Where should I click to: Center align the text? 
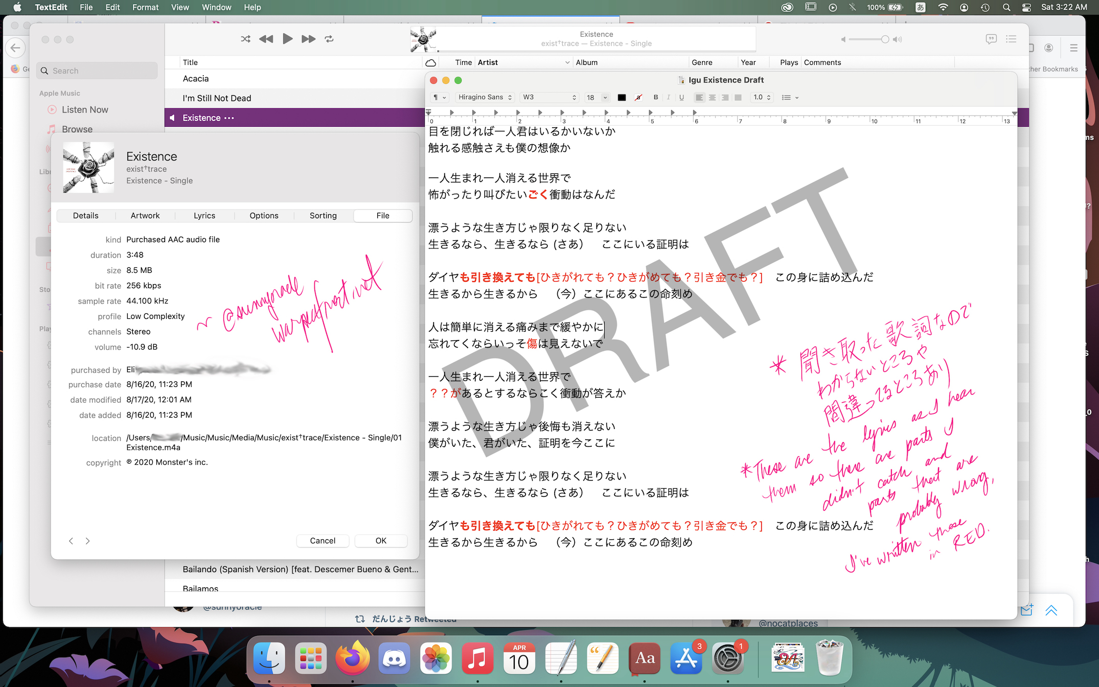pyautogui.click(x=712, y=97)
